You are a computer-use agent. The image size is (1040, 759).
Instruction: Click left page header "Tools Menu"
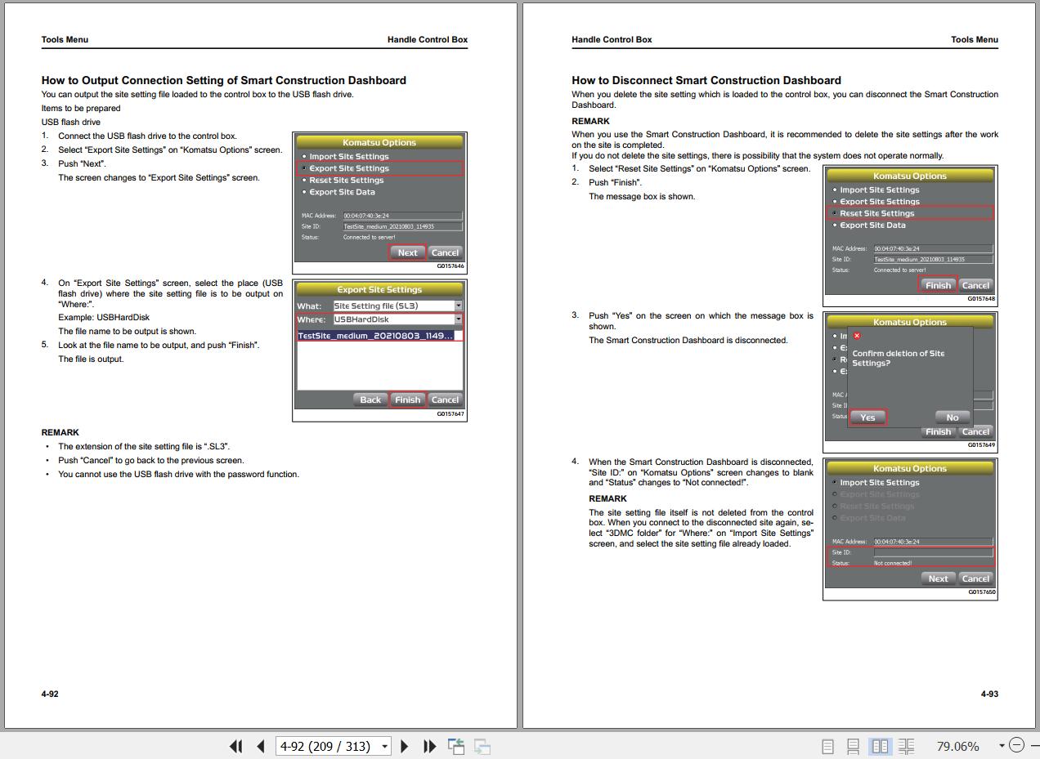pos(65,39)
